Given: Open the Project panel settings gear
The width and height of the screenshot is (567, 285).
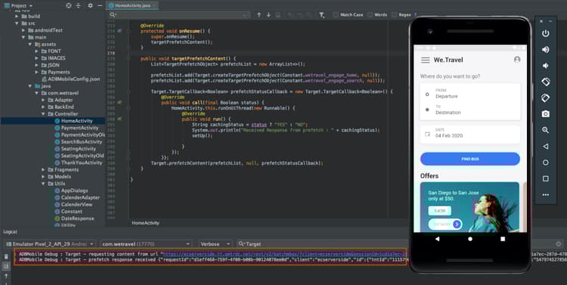Looking at the screenshot, I should tap(90, 5).
